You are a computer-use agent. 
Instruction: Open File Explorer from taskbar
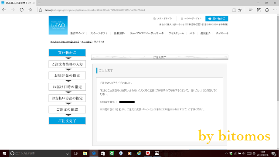[85, 153]
